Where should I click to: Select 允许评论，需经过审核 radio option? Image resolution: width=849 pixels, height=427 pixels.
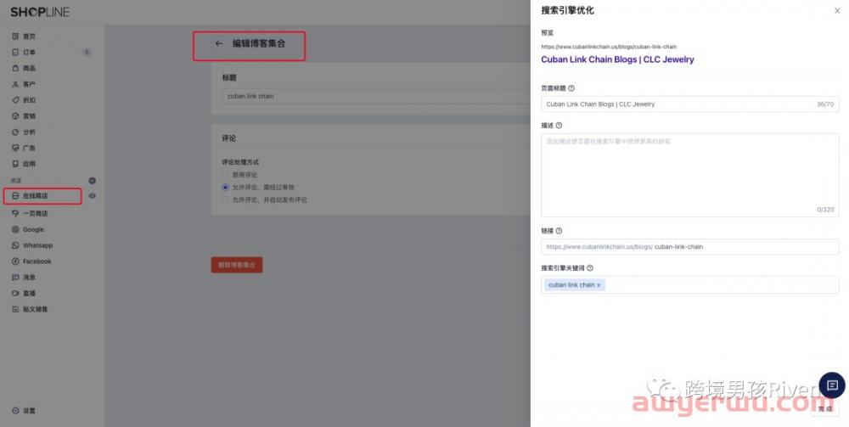(x=225, y=187)
